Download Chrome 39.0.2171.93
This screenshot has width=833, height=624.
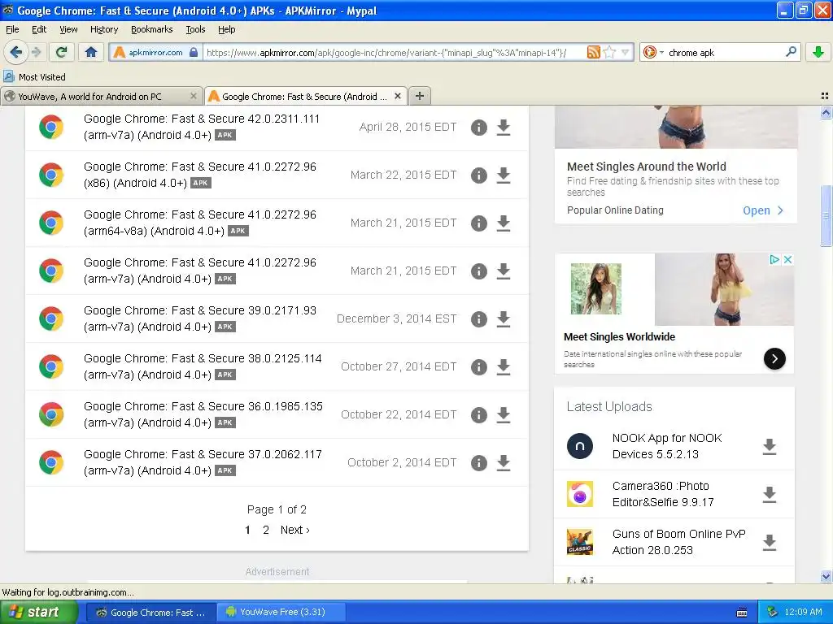503,318
